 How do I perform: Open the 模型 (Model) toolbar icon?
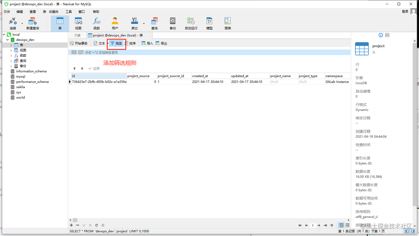point(209,23)
